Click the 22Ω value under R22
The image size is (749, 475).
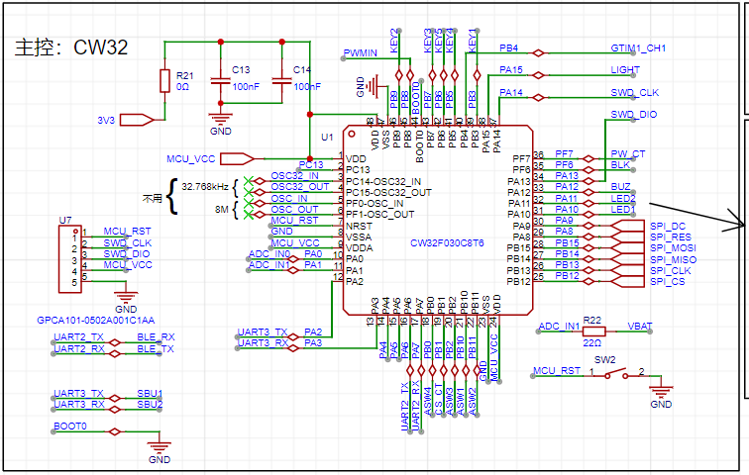[x=591, y=343]
